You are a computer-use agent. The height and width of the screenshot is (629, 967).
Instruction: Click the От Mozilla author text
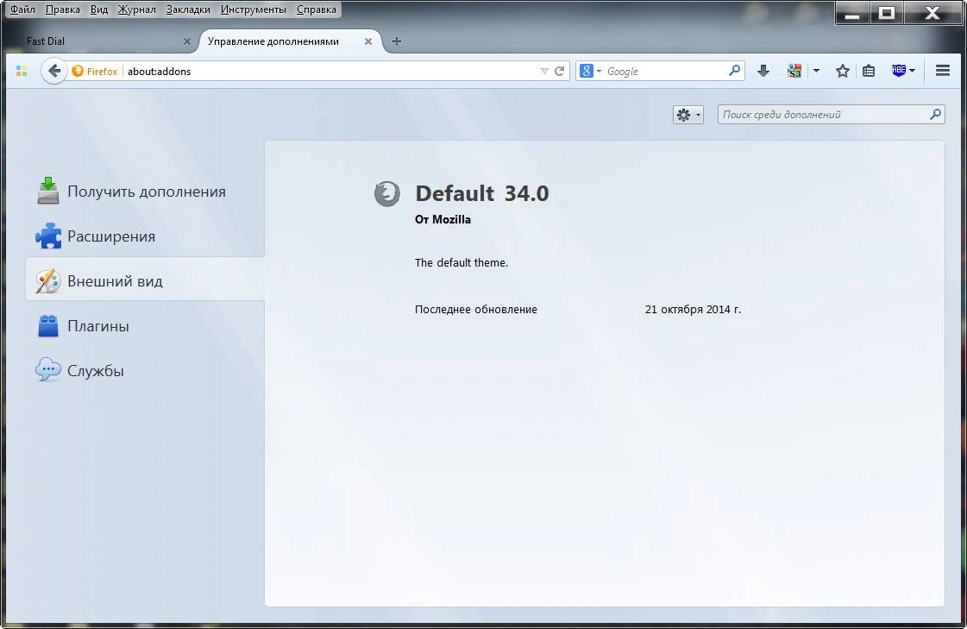pyautogui.click(x=443, y=219)
